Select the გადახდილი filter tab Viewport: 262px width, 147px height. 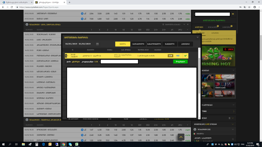point(138,44)
